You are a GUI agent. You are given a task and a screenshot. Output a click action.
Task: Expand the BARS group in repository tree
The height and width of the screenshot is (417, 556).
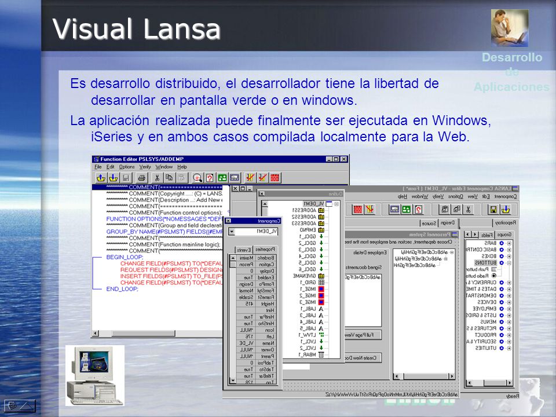[x=509, y=243]
